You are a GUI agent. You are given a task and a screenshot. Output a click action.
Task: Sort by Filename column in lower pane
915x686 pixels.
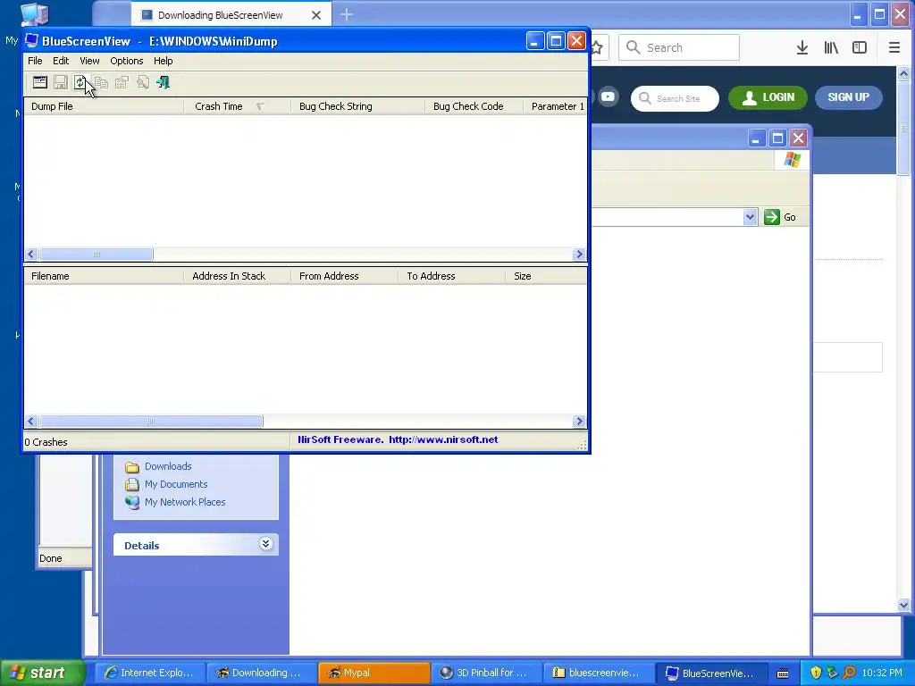coord(104,276)
